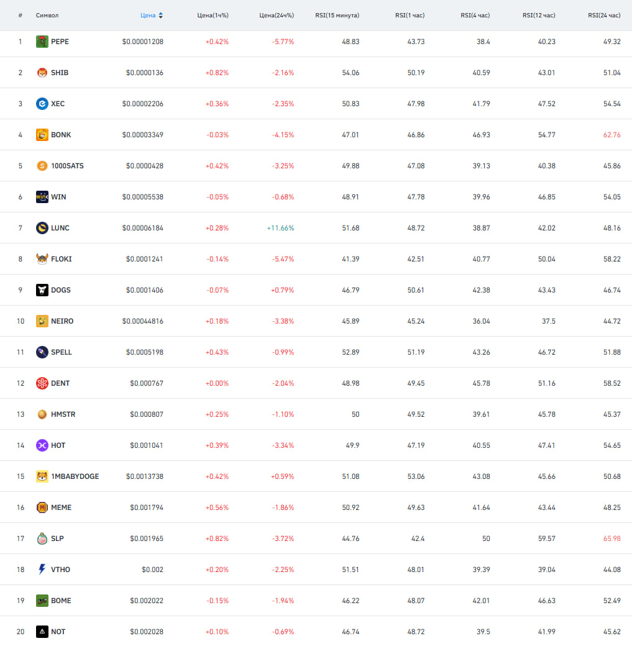Image resolution: width=632 pixels, height=646 pixels.
Task: Click SPELL RSI 1h value 51.19
Action: [416, 352]
